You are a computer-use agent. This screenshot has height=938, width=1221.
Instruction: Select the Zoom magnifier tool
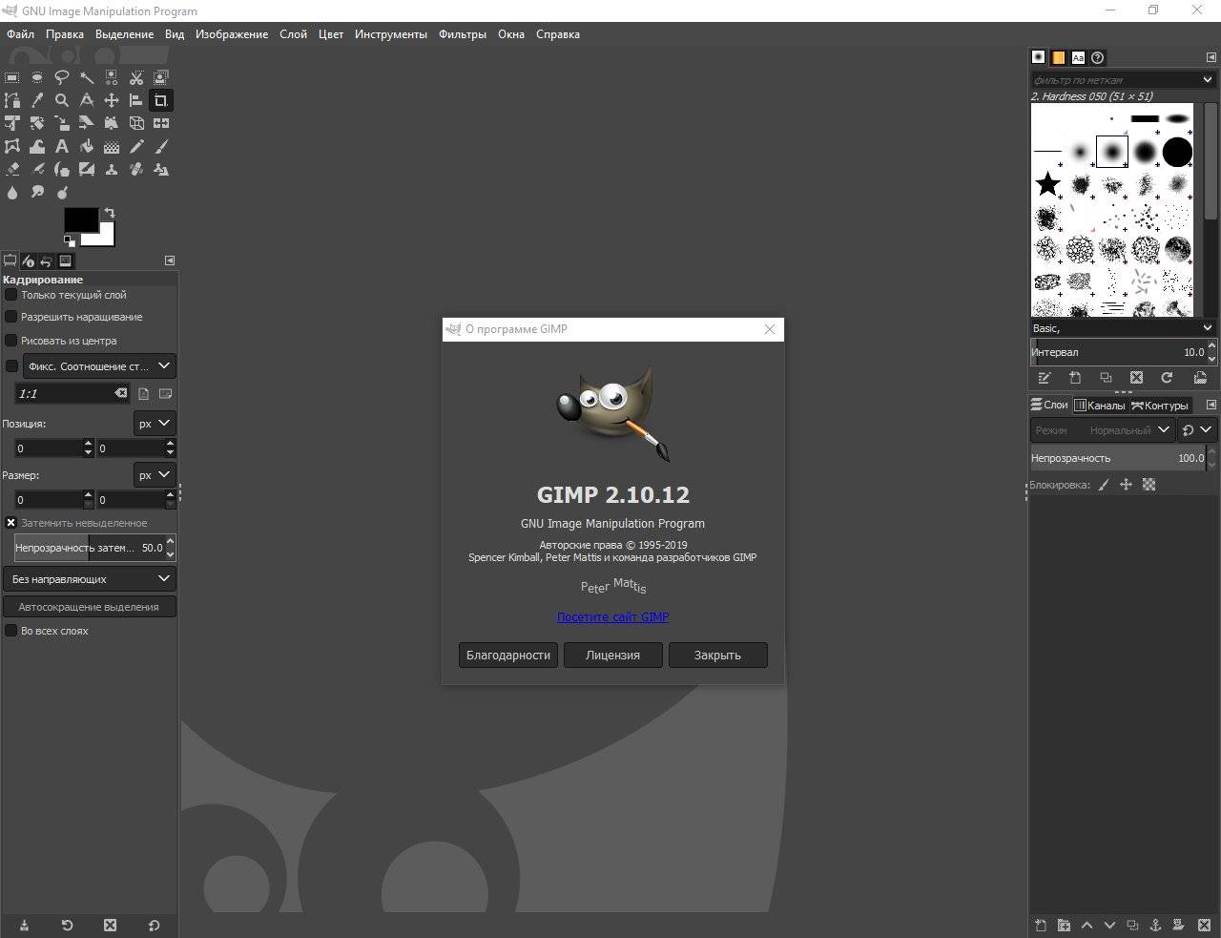click(62, 100)
